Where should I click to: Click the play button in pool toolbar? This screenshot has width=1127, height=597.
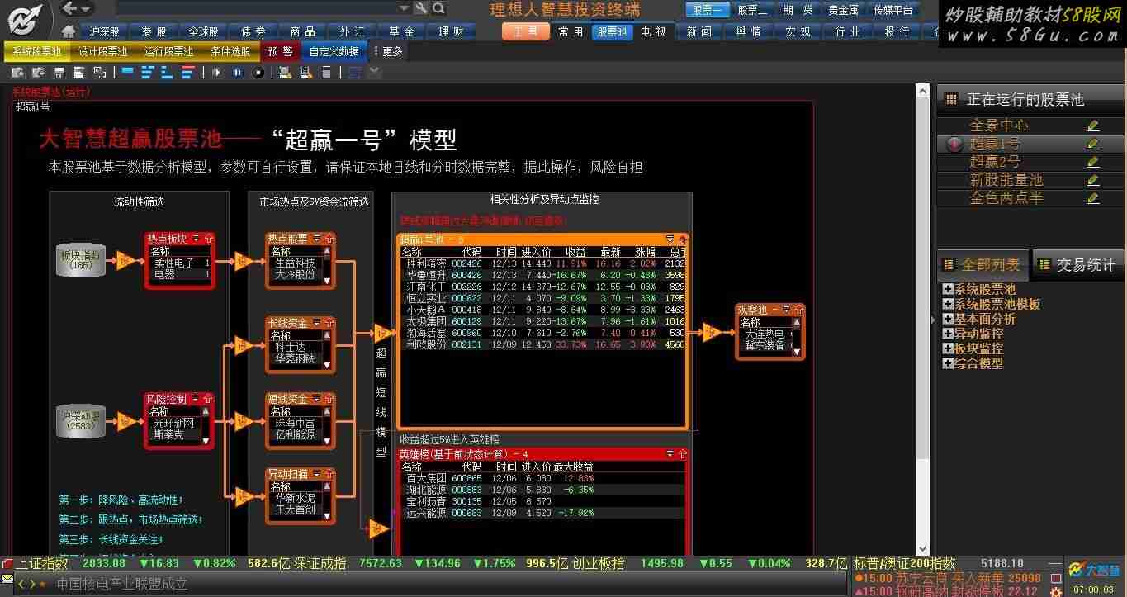(217, 73)
